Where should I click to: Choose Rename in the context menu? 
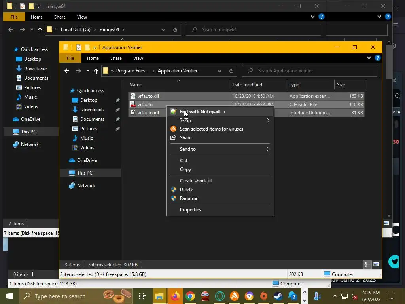[x=220, y=198]
